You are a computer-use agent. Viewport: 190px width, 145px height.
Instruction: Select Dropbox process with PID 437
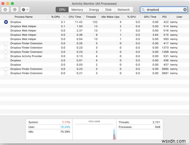coord(95,65)
